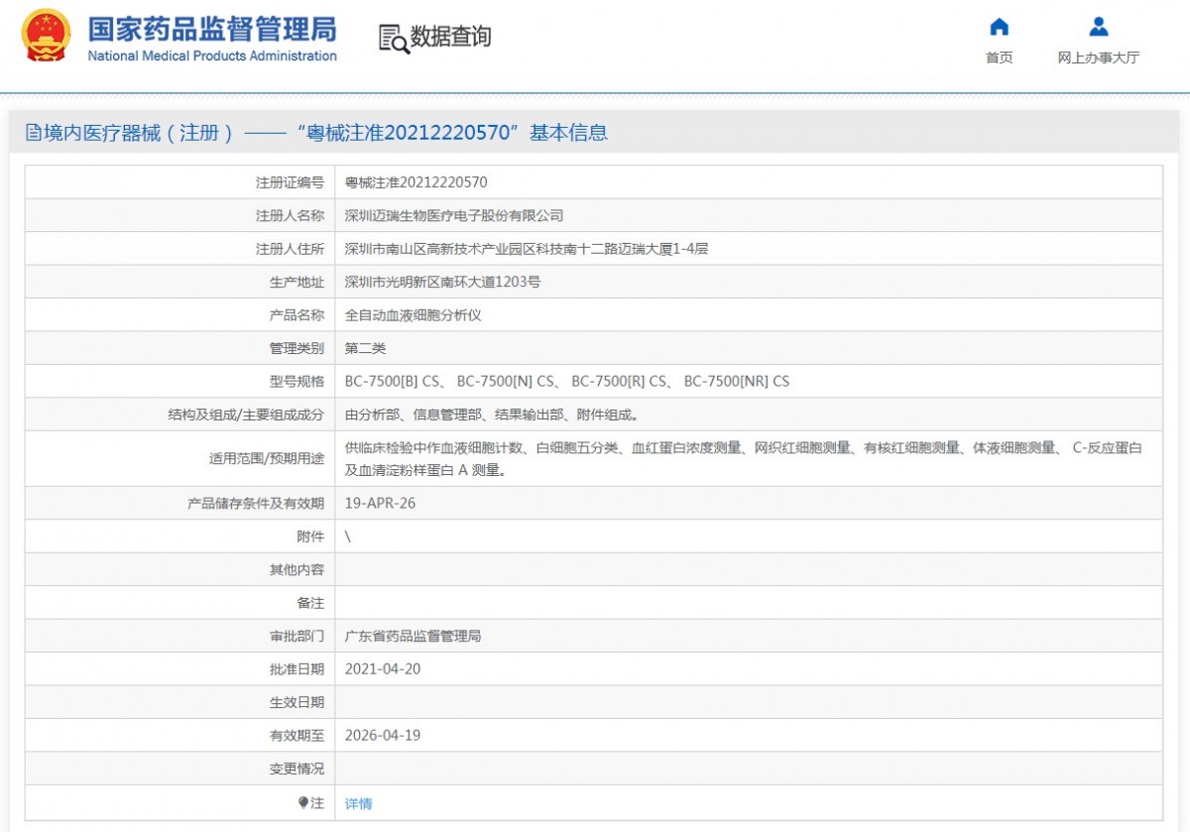Click National Medical Products Administration text
This screenshot has width=1190, height=832.
[211, 57]
